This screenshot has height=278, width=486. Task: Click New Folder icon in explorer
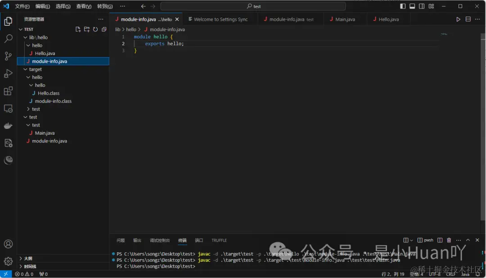coord(87,29)
